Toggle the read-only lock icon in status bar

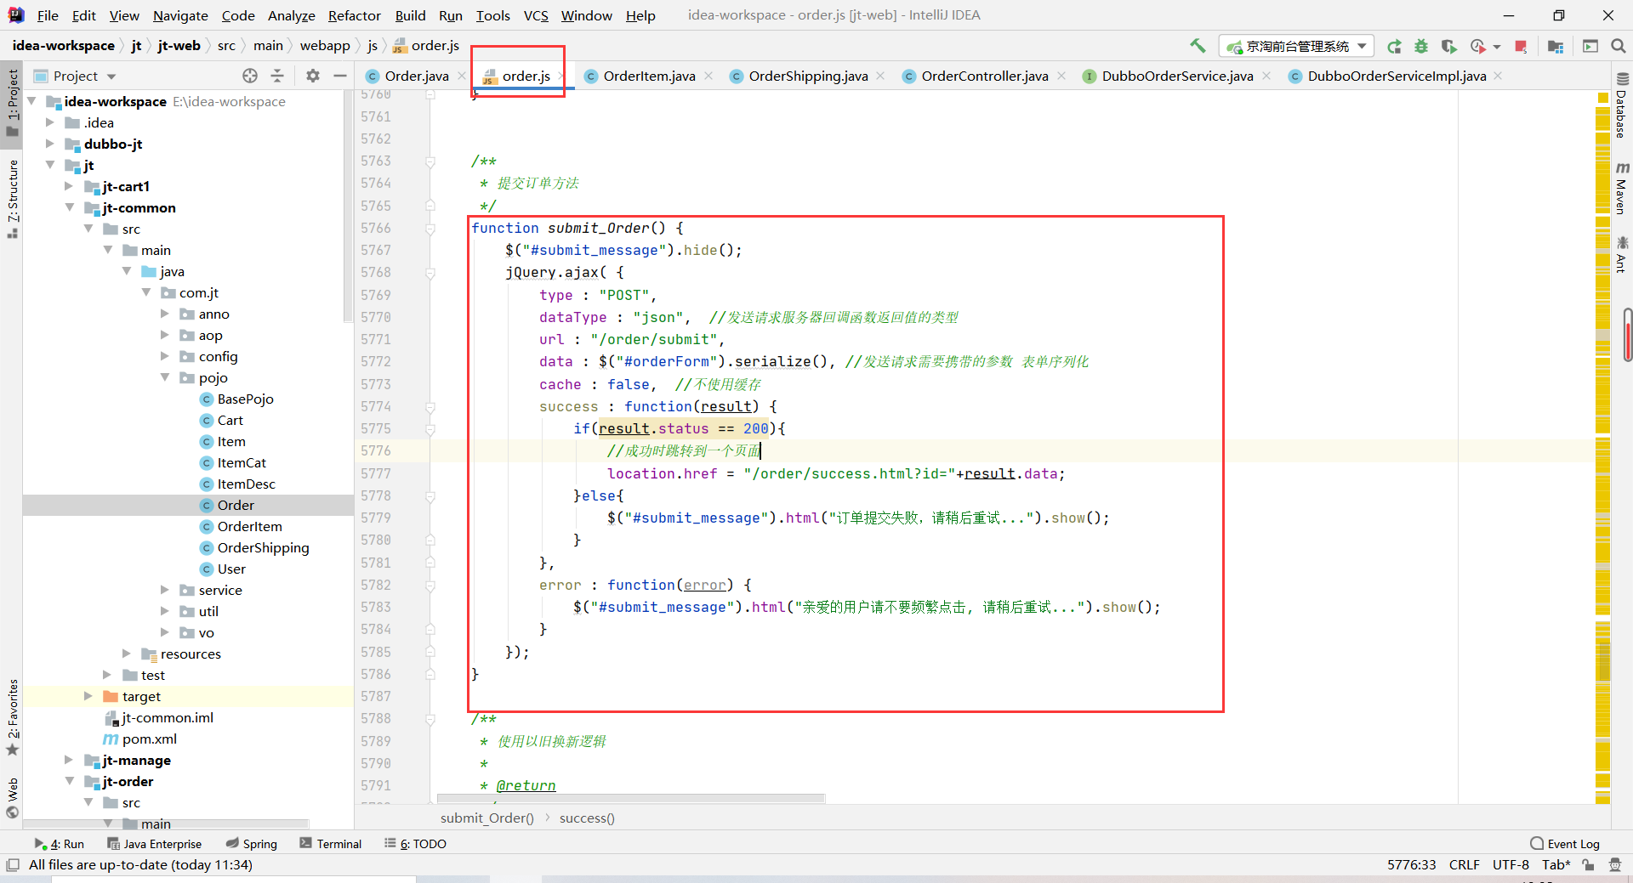pyautogui.click(x=1588, y=864)
